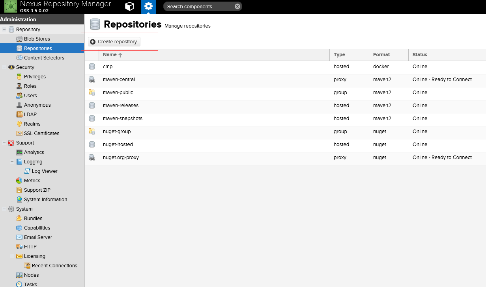
Task: Click the Capabilities cube icon
Action: 19,228
